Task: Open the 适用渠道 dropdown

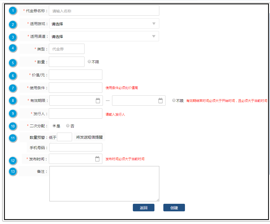Action: tap(104, 36)
